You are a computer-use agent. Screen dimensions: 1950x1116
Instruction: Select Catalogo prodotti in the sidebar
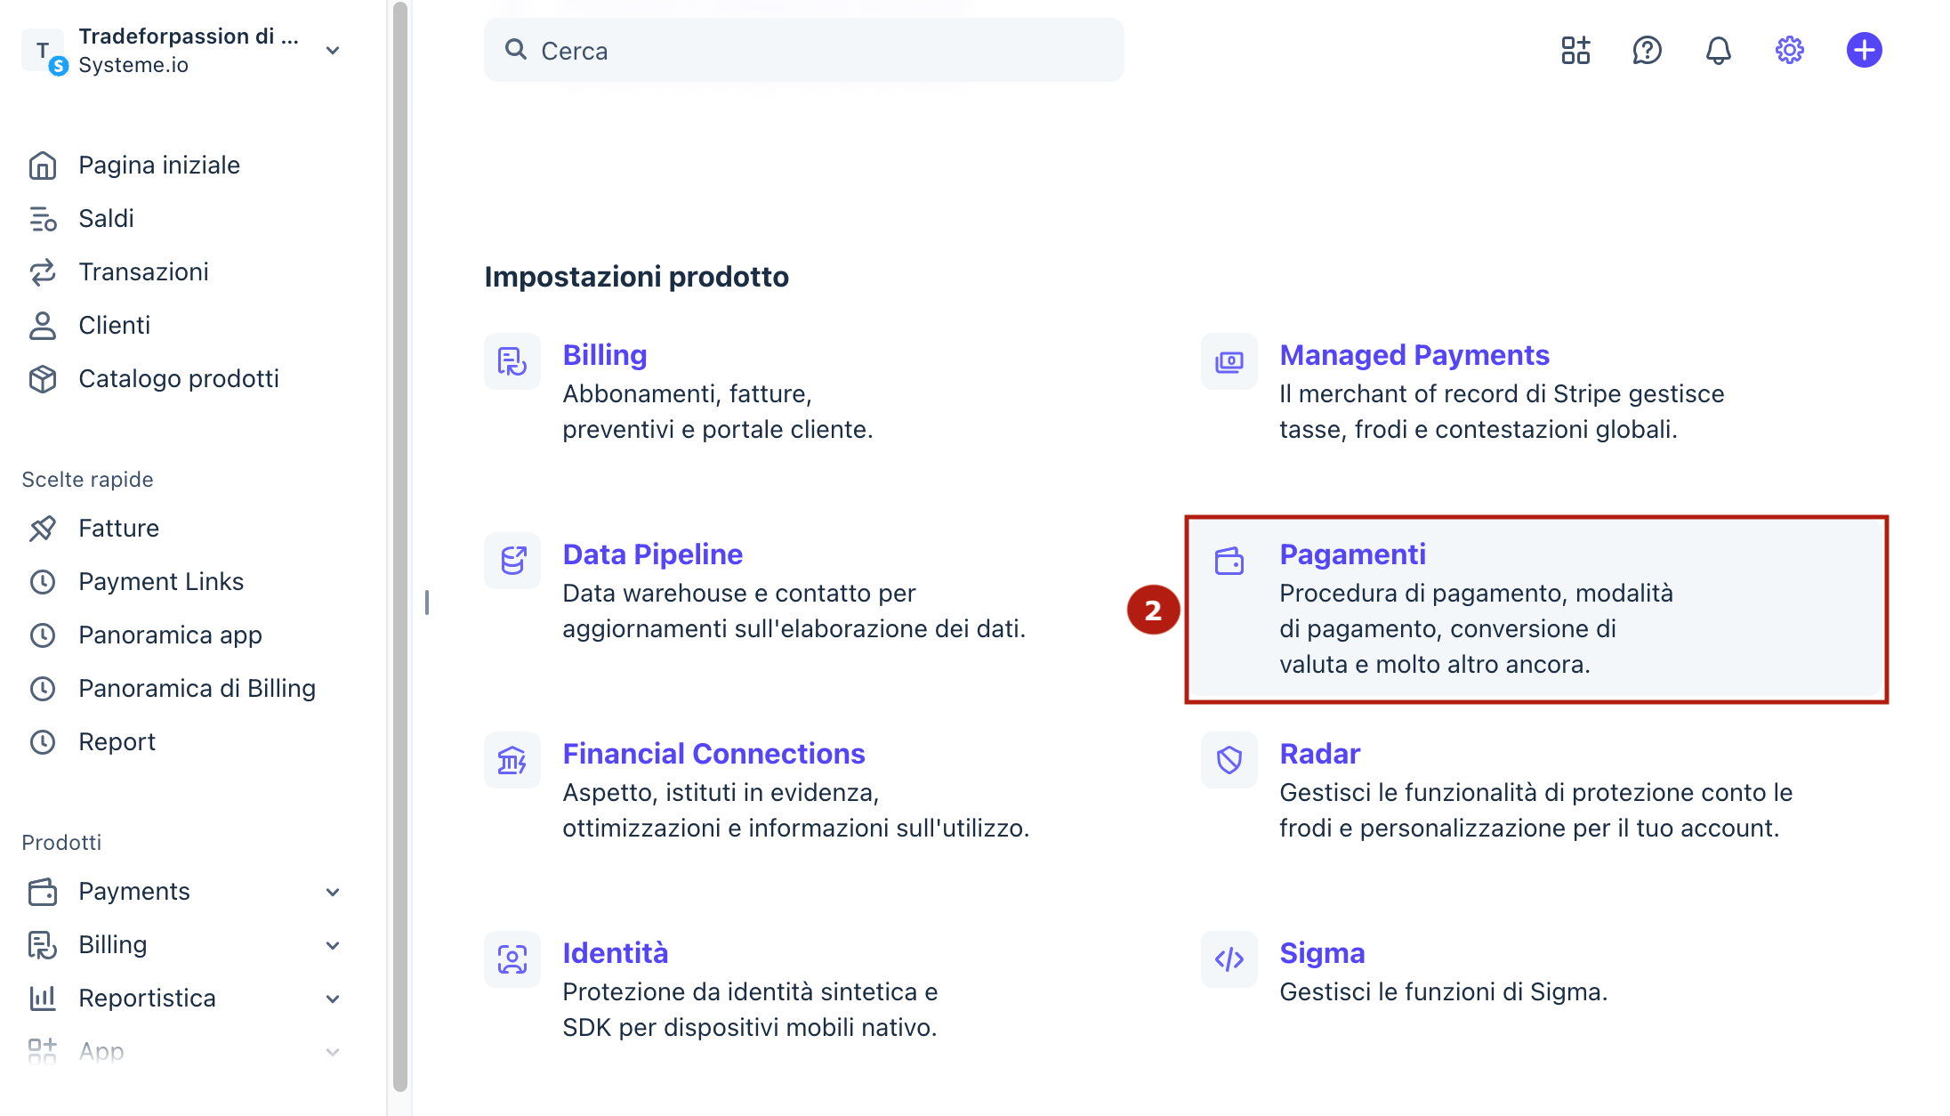[x=179, y=378]
